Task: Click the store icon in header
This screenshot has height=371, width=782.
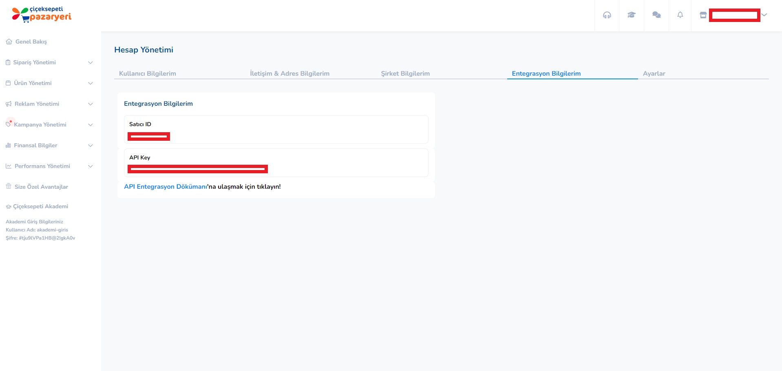Action: pyautogui.click(x=703, y=15)
